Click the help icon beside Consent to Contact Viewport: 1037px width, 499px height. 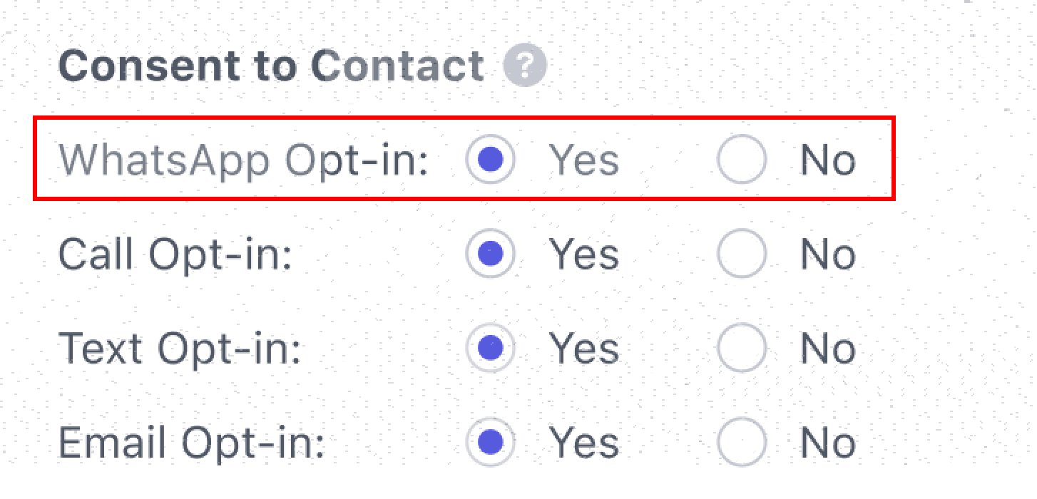coord(524,66)
